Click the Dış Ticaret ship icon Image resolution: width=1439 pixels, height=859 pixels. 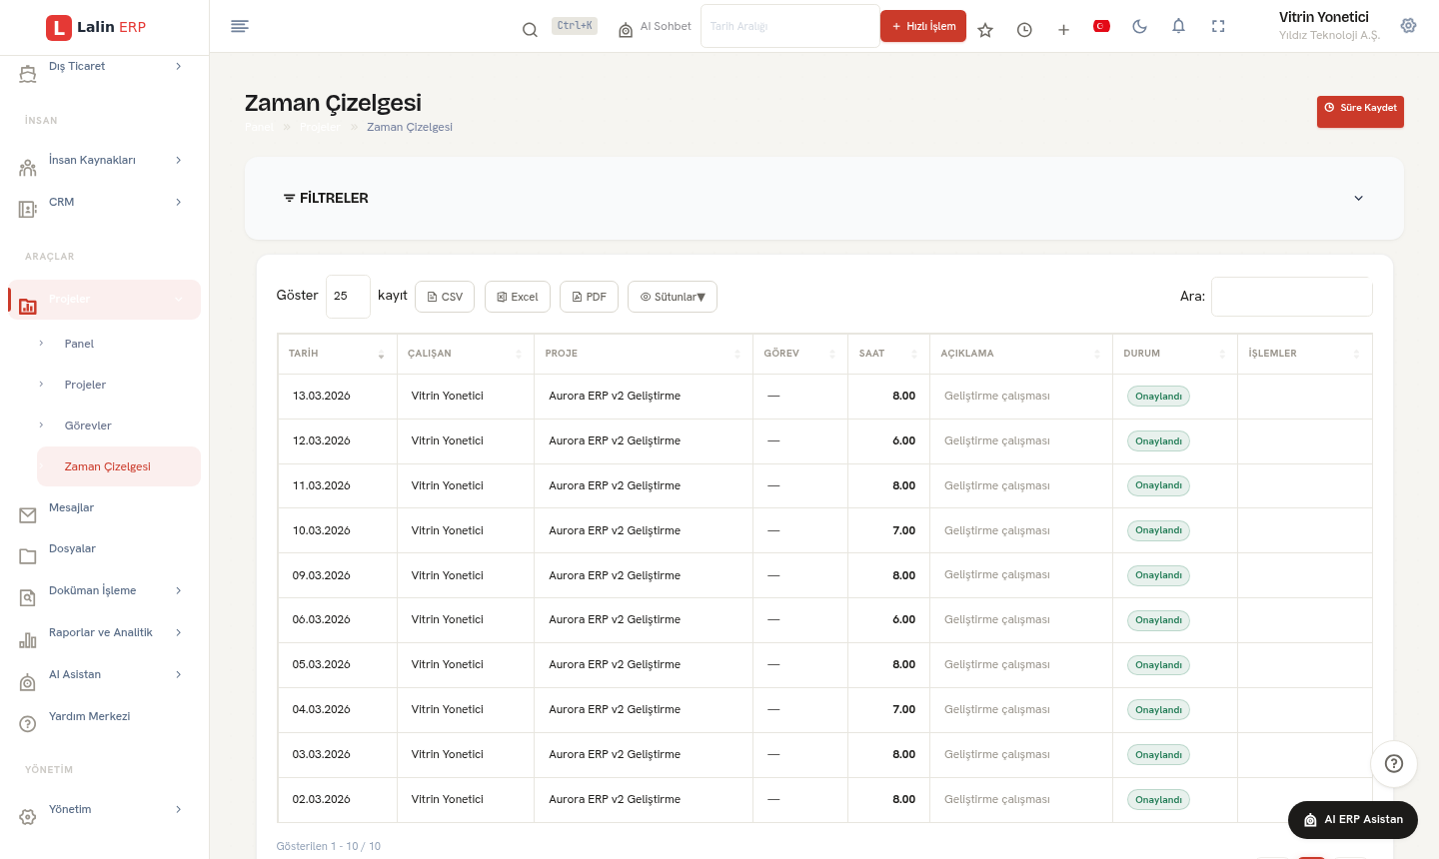pyautogui.click(x=28, y=75)
